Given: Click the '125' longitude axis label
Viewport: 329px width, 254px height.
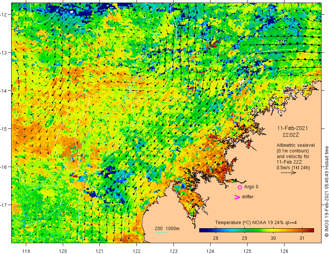Looking at the screenshot, I should click(x=247, y=251).
